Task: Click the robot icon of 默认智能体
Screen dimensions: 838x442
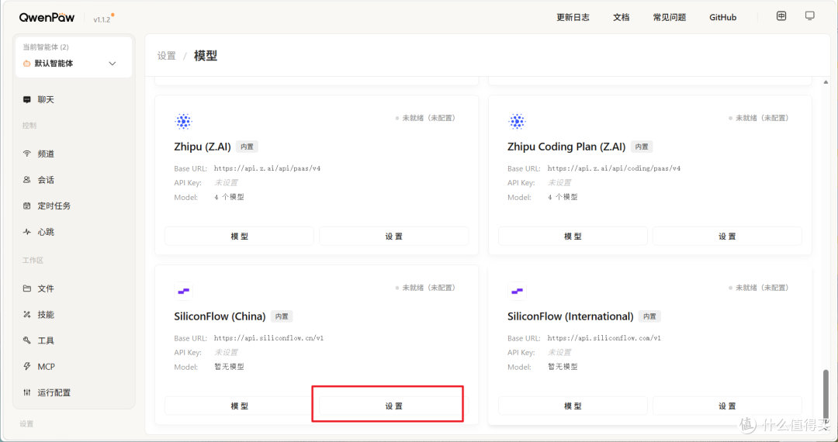Action: pos(26,64)
